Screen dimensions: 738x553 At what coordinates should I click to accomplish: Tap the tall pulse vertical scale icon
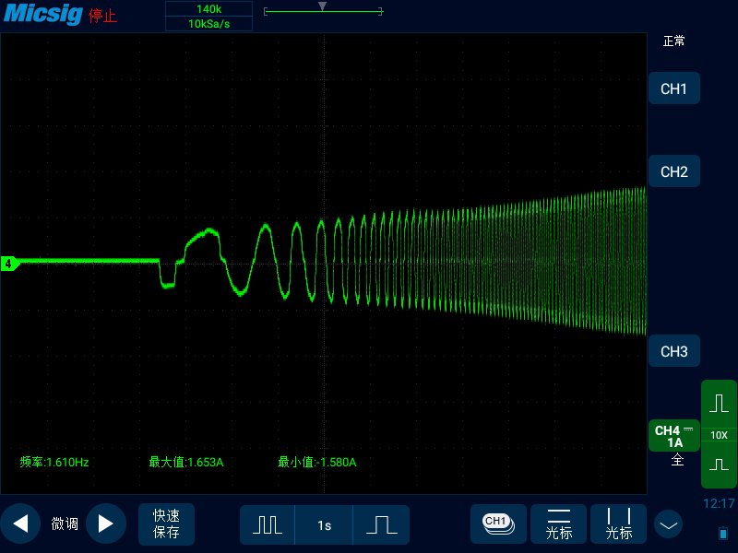720,404
